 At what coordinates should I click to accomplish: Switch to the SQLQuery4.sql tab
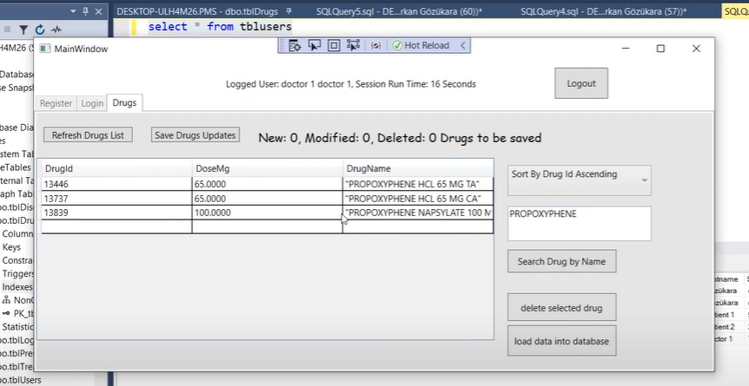(603, 11)
